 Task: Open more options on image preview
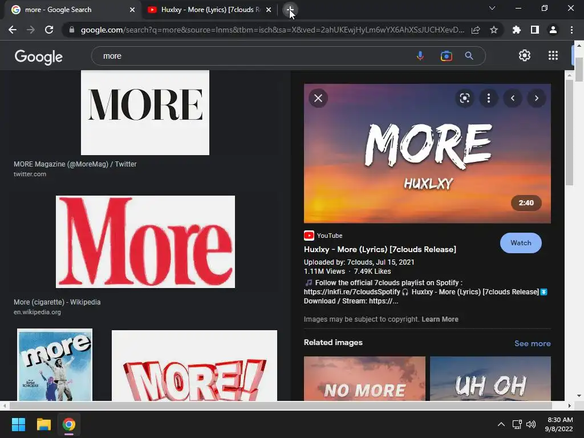click(489, 98)
